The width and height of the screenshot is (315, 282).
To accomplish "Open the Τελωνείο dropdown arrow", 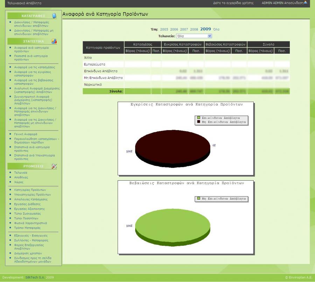I will (210, 36).
